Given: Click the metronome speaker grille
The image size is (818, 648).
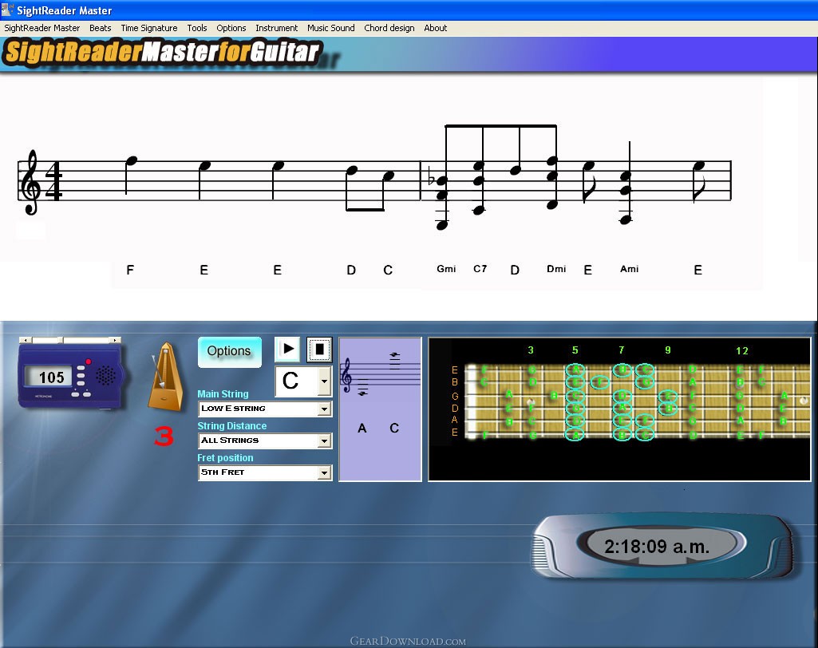Looking at the screenshot, I should click(x=105, y=375).
